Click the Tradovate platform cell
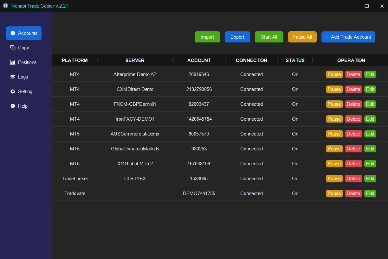Image resolution: width=388 pixels, height=259 pixels. coord(75,193)
